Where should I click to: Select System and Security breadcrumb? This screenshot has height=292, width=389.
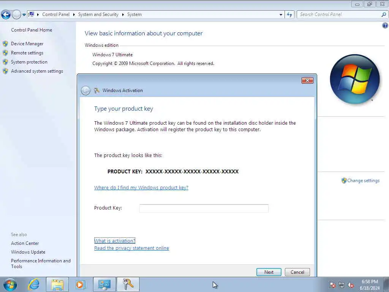[x=98, y=14]
